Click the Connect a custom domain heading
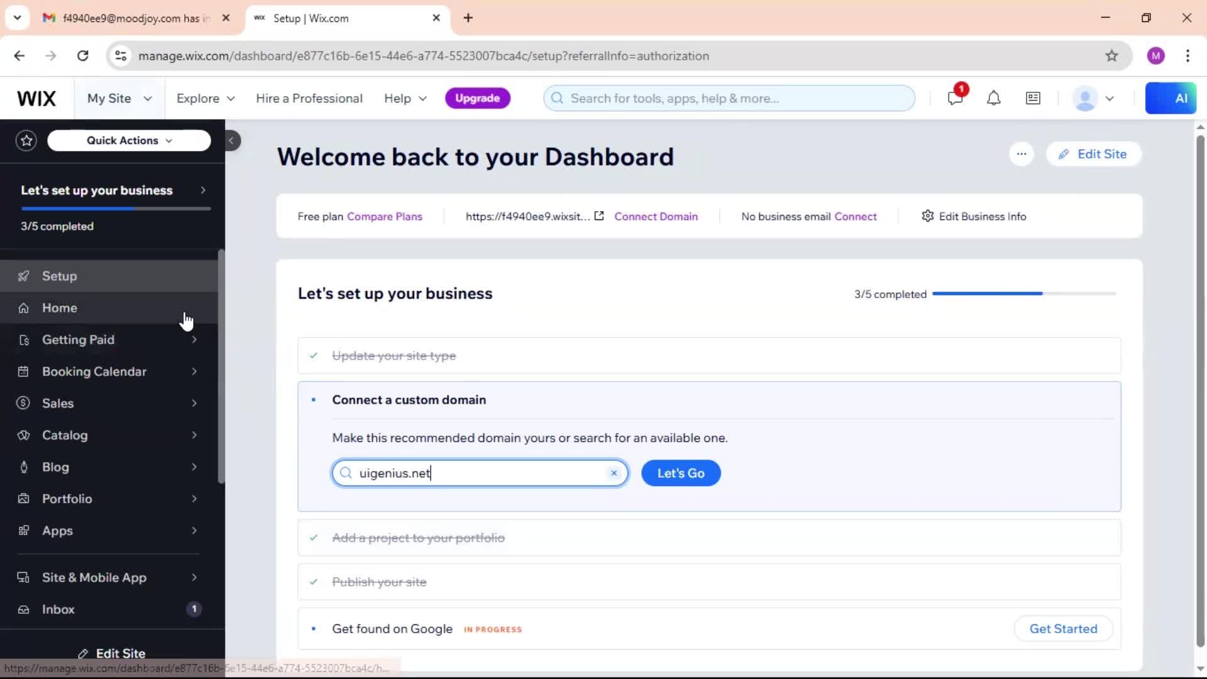 pyautogui.click(x=409, y=400)
